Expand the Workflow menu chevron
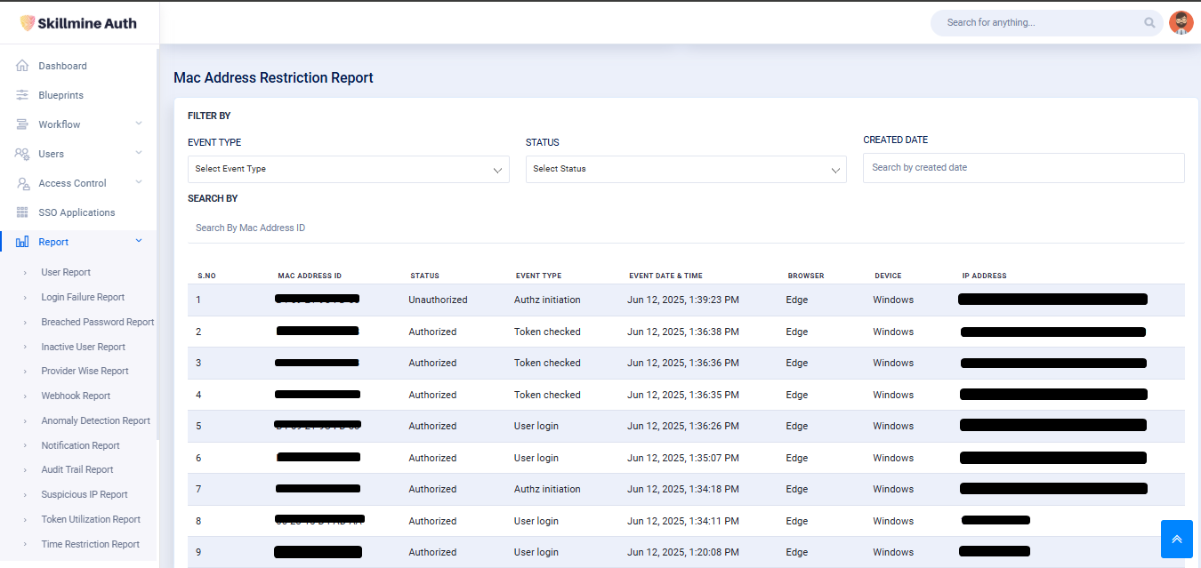 (x=139, y=124)
